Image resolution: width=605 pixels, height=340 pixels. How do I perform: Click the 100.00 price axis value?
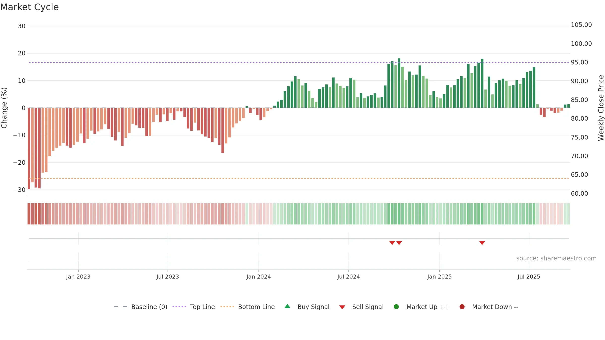coord(581,44)
